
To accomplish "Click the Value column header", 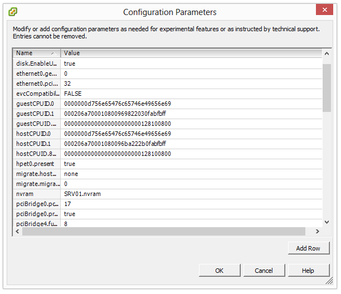I will [x=189, y=53].
